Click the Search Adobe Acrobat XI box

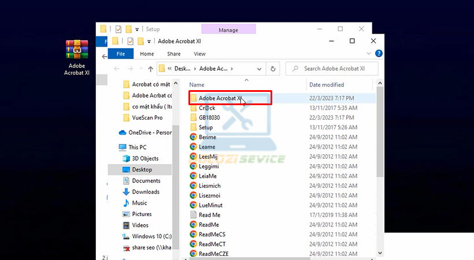[x=332, y=69]
